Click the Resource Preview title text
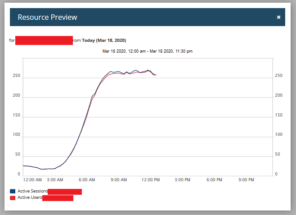 [47, 17]
